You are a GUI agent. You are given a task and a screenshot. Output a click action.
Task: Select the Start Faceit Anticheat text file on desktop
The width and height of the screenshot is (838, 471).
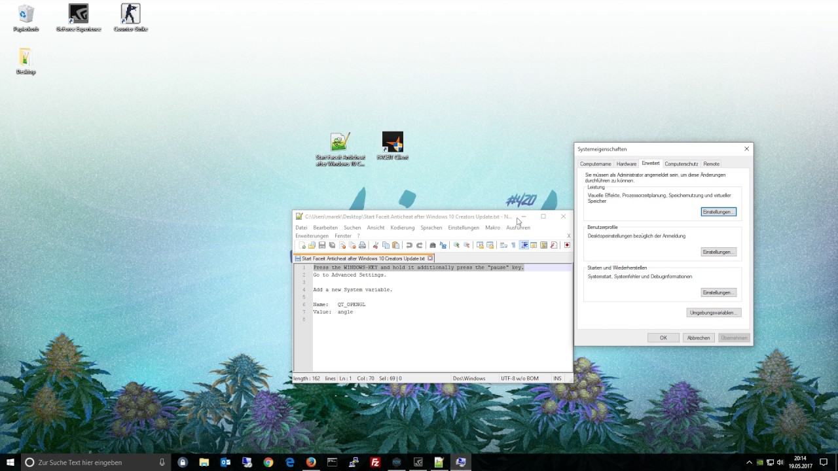pyautogui.click(x=340, y=149)
